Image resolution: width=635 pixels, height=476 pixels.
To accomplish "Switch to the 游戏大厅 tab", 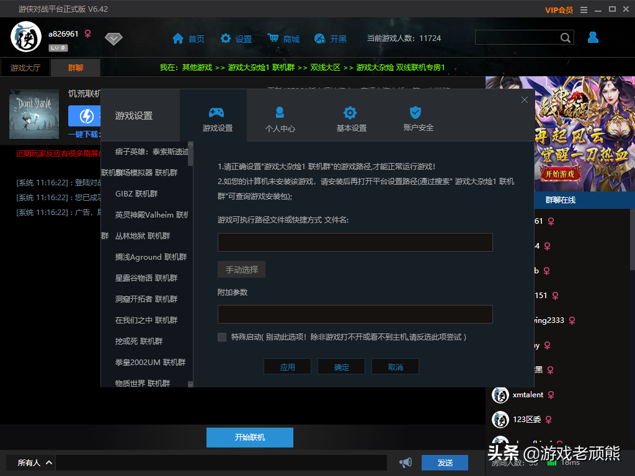I will pyautogui.click(x=25, y=68).
